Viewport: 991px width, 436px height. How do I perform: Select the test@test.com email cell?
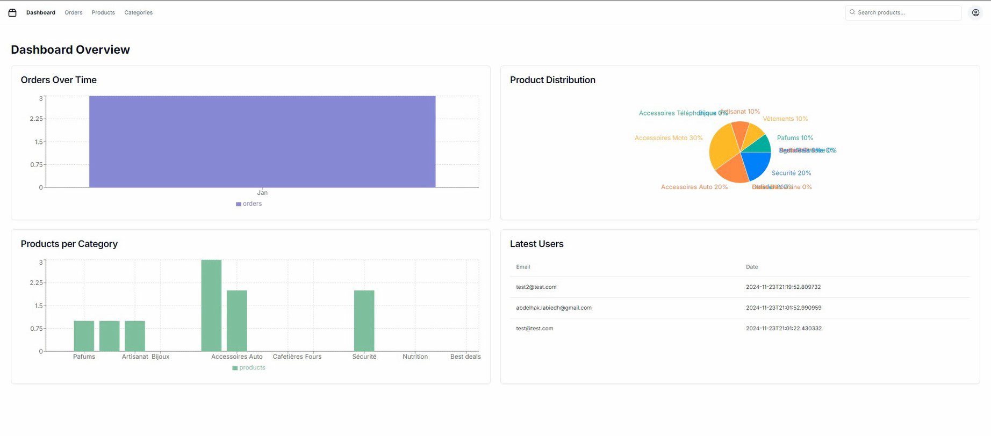pos(534,328)
